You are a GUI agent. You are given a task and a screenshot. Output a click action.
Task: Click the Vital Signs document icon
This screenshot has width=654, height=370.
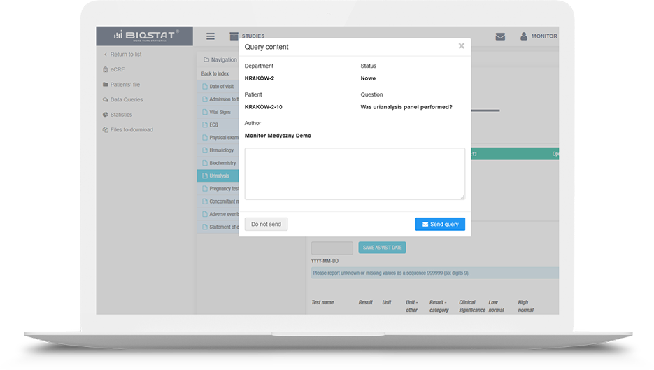(205, 112)
